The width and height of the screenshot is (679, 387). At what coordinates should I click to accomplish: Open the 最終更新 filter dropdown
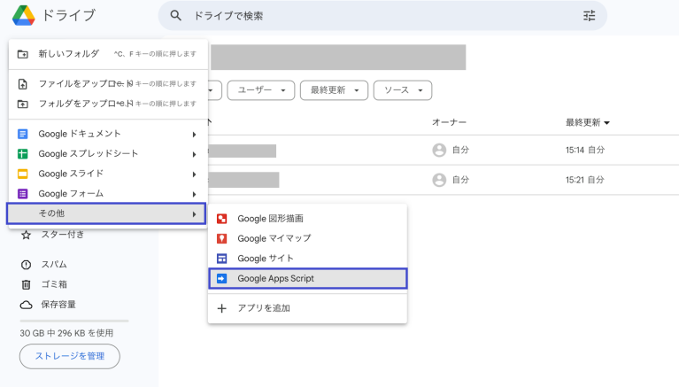(334, 90)
